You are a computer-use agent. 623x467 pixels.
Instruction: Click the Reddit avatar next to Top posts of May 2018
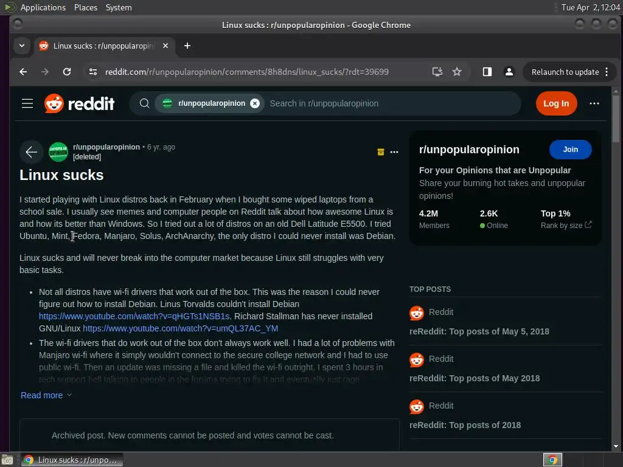click(417, 360)
